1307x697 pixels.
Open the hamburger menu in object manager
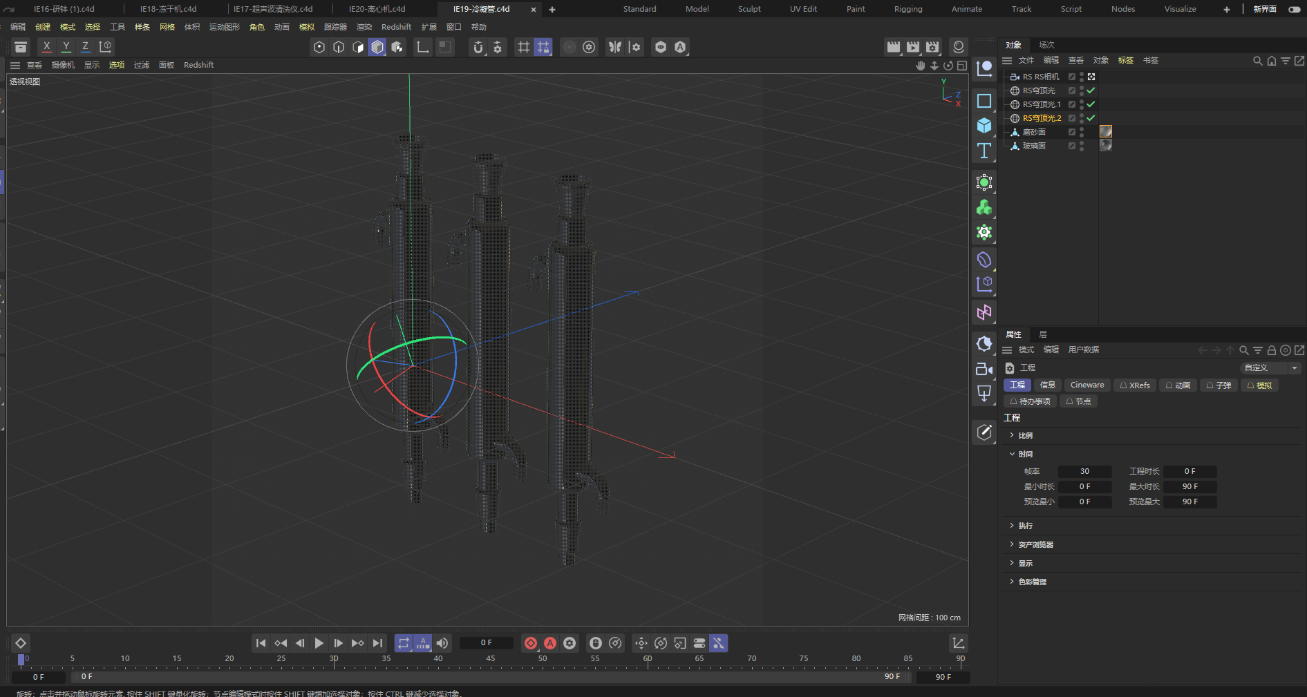[x=1007, y=61]
